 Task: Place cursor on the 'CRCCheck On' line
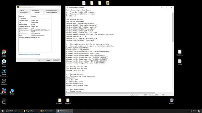[70, 78]
